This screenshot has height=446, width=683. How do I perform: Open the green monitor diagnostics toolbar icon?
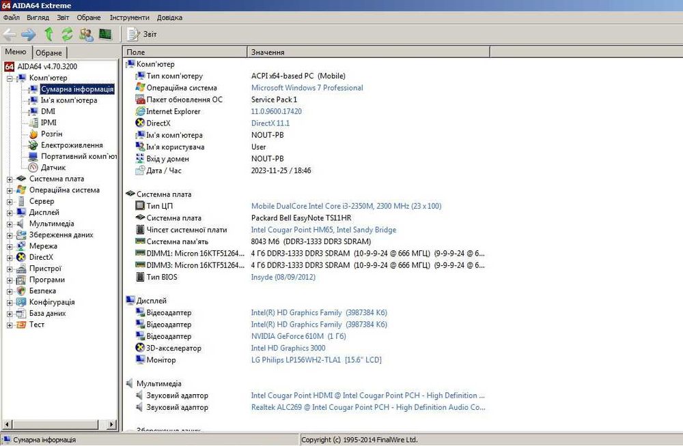coord(105,34)
